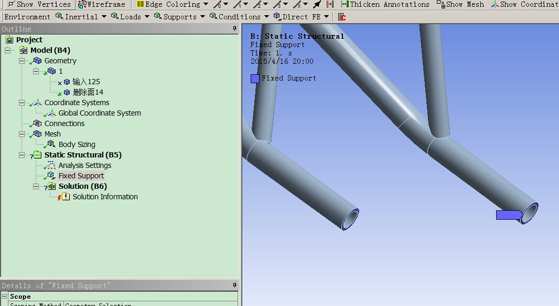Select Solution (B6)
Image resolution: width=559 pixels, height=306 pixels.
[83, 186]
